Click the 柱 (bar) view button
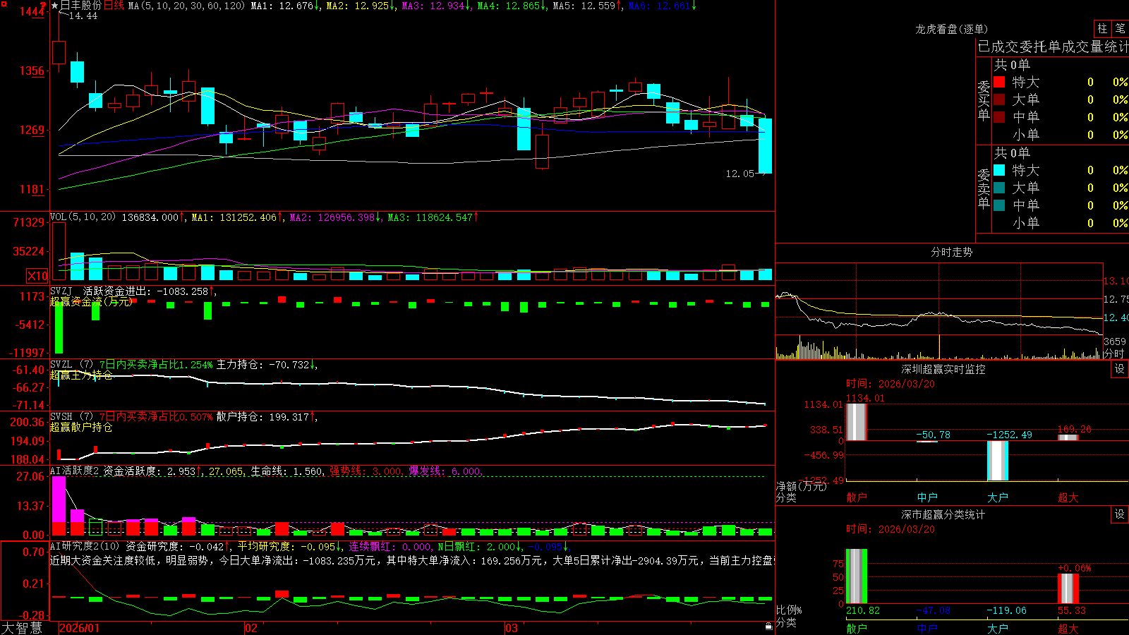 (1102, 28)
